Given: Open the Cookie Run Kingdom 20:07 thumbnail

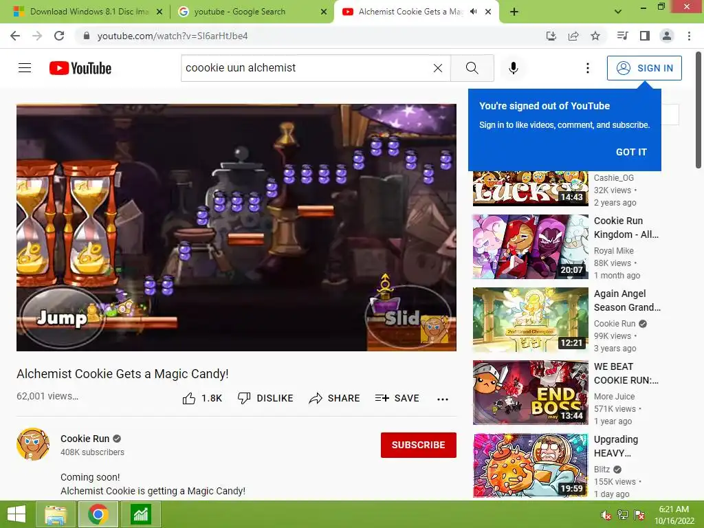Looking at the screenshot, I should 530,247.
